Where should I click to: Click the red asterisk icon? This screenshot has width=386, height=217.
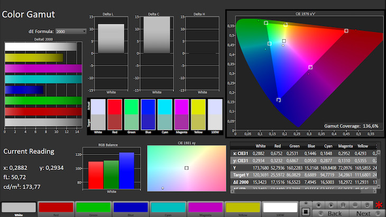[x=379, y=205]
